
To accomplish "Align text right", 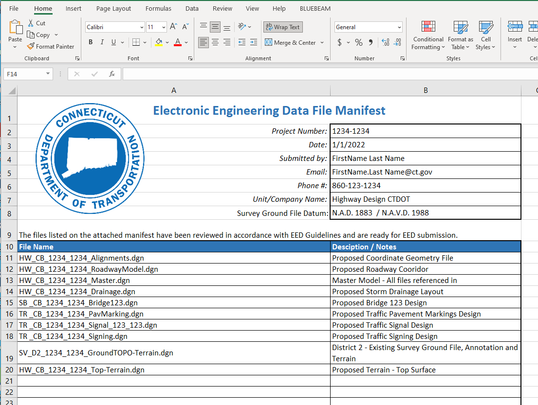I will tap(227, 42).
